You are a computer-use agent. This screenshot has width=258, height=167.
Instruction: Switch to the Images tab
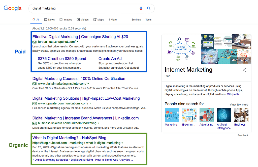(x=66, y=20)
